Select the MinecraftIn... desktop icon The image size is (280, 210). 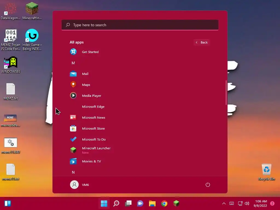(32, 11)
